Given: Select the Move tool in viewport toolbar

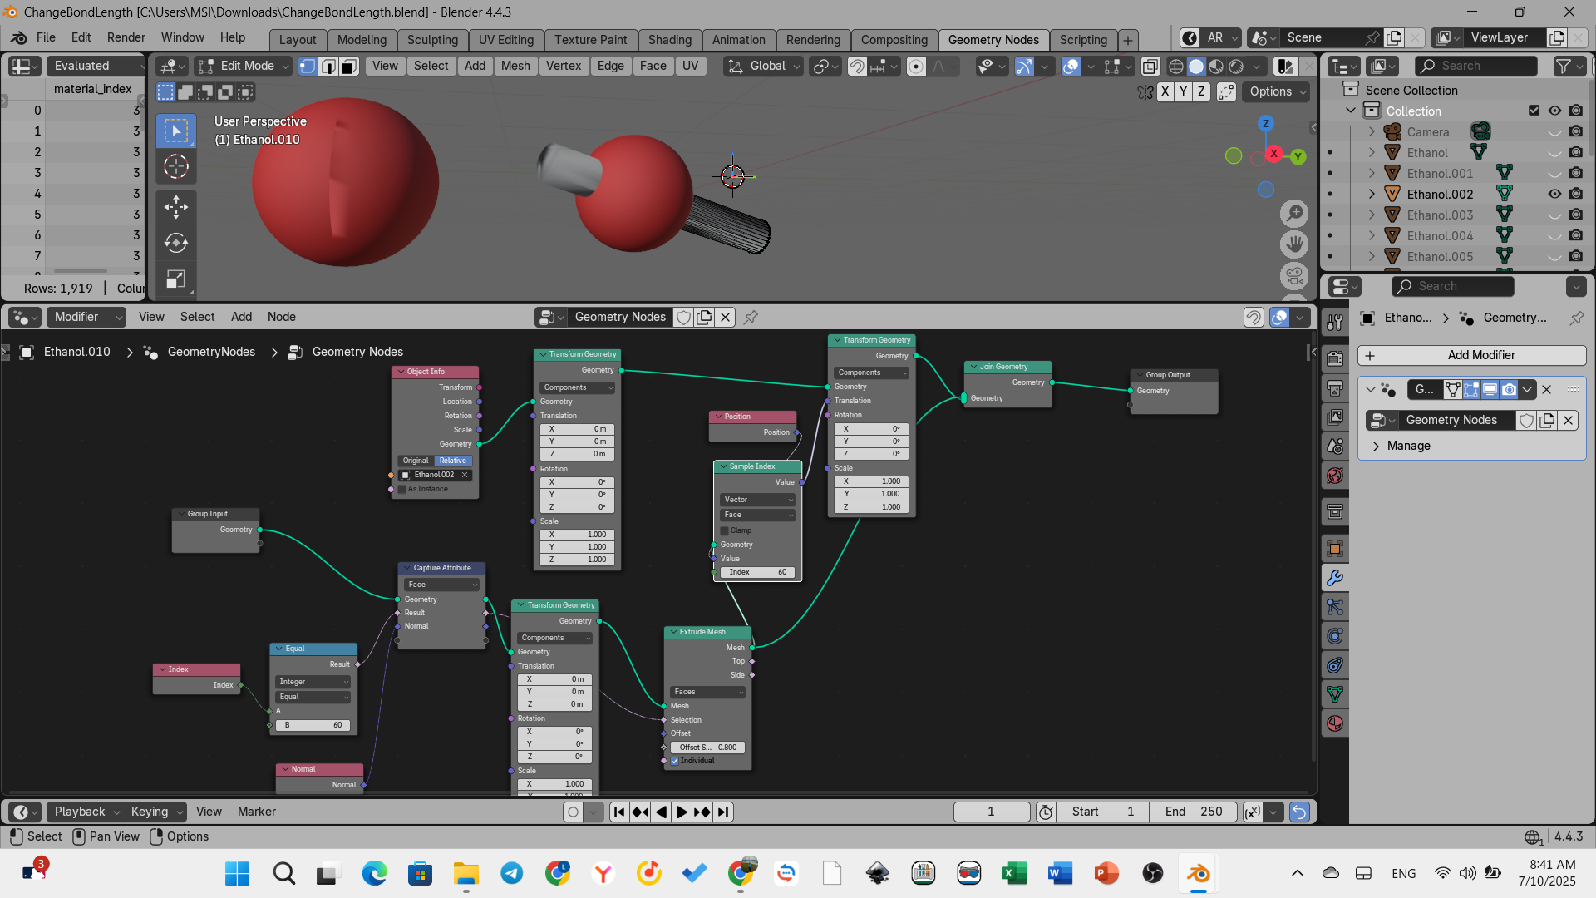Looking at the screenshot, I should [x=176, y=205].
